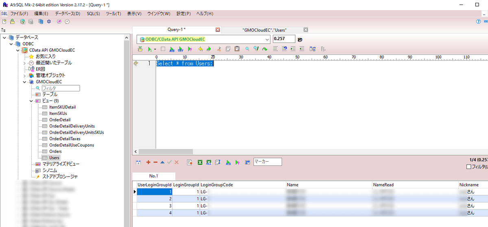The width and height of the screenshot is (488, 227).
Task: Click the export result document arrow icon
Action: pos(189,162)
